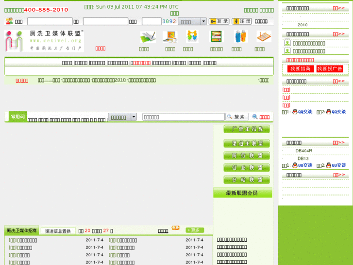The height and width of the screenshot is (265, 353).
Task: Click the 创业联盟 green button
Action: click(x=247, y=168)
